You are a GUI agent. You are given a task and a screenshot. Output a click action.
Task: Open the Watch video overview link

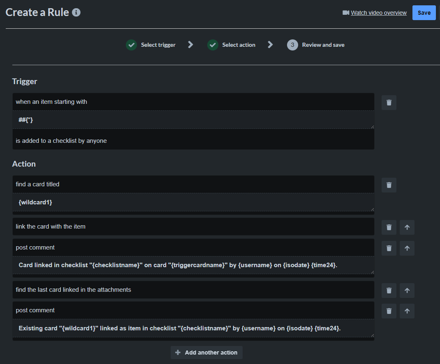(379, 13)
